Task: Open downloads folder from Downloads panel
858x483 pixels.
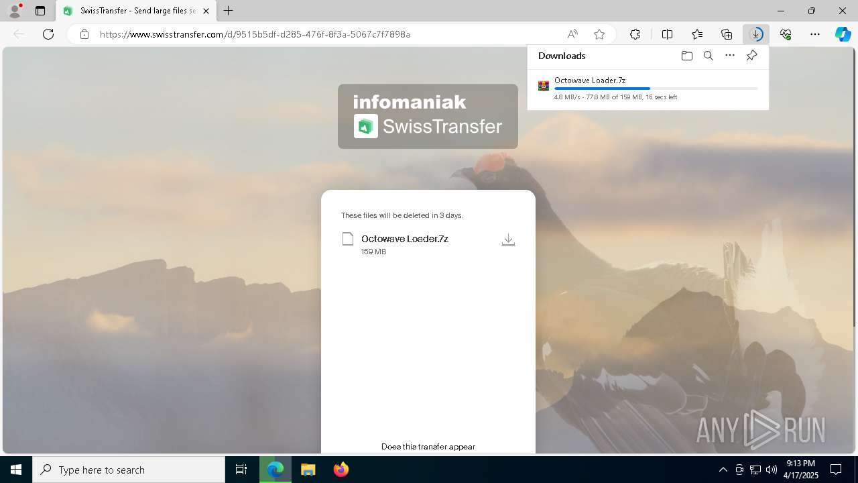Action: [686, 56]
